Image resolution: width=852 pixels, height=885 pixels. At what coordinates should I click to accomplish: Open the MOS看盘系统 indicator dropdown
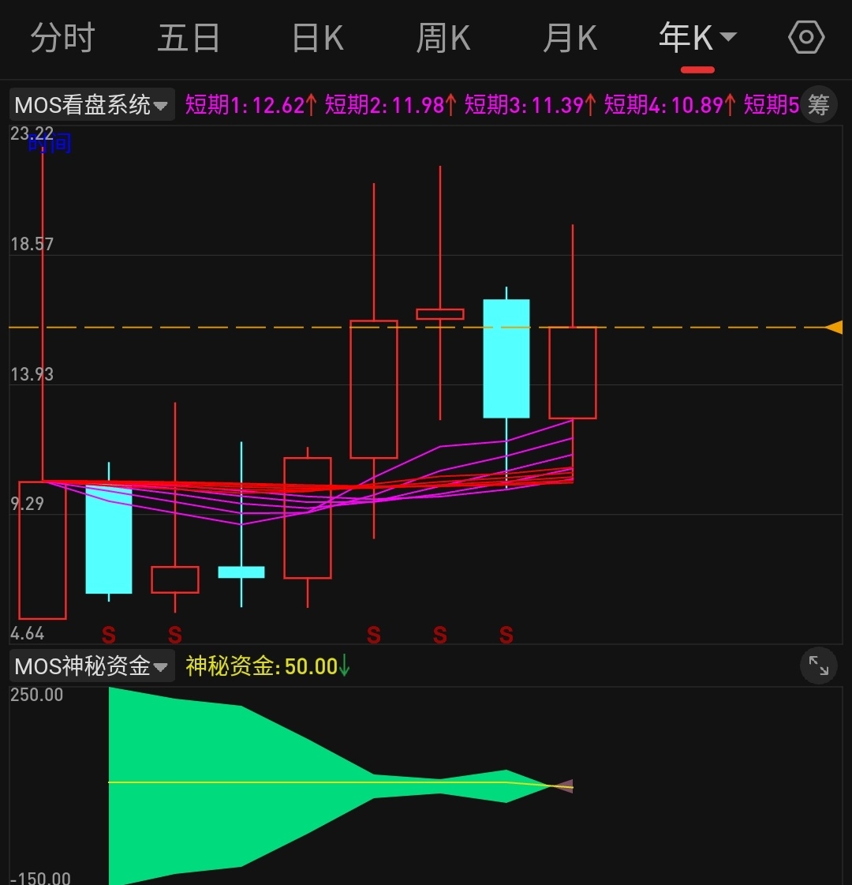[x=92, y=105]
